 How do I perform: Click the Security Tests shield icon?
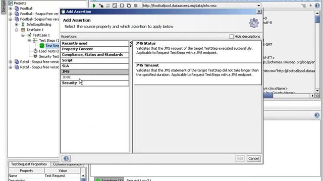(36, 56)
